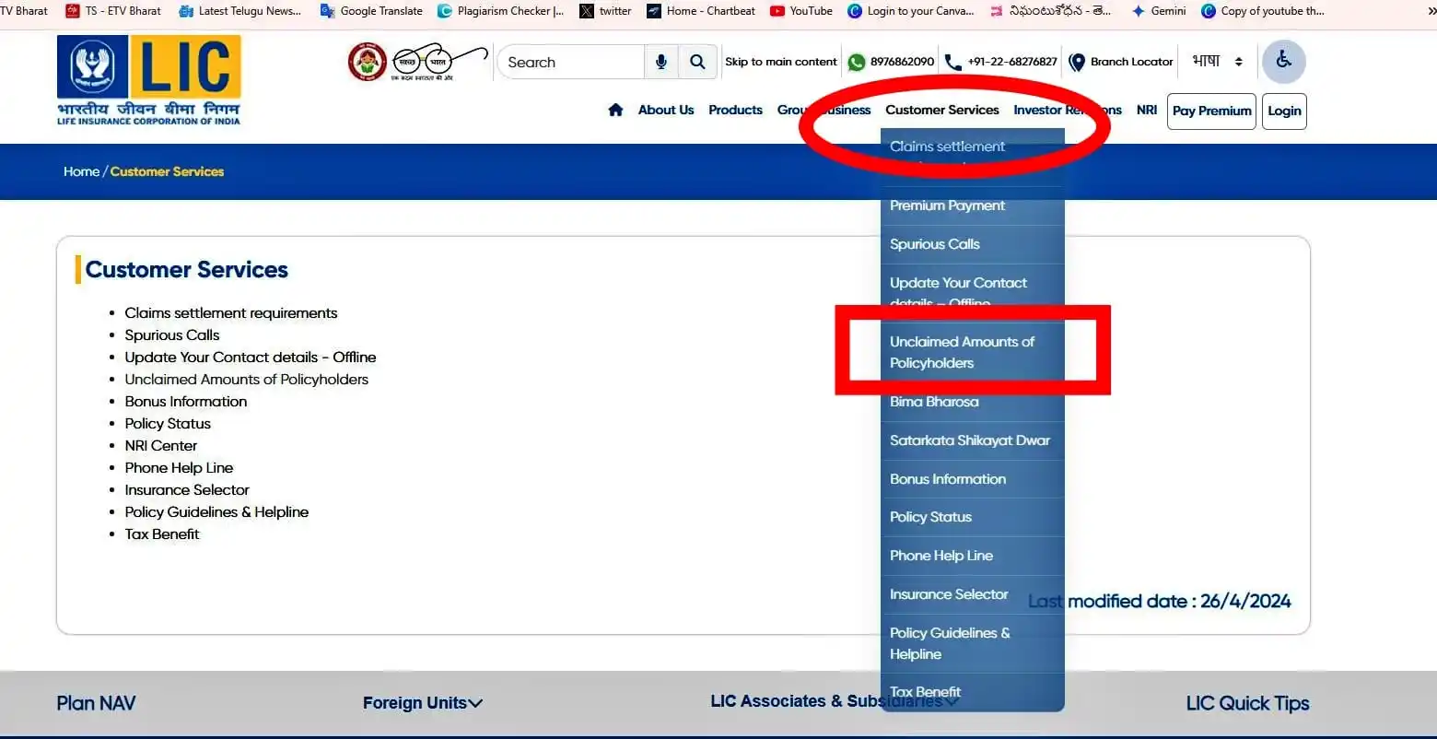Click the Plan NAV footer link
The image size is (1437, 739).
click(x=96, y=703)
